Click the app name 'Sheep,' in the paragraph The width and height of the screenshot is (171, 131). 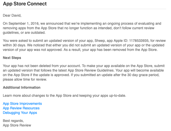100,41
